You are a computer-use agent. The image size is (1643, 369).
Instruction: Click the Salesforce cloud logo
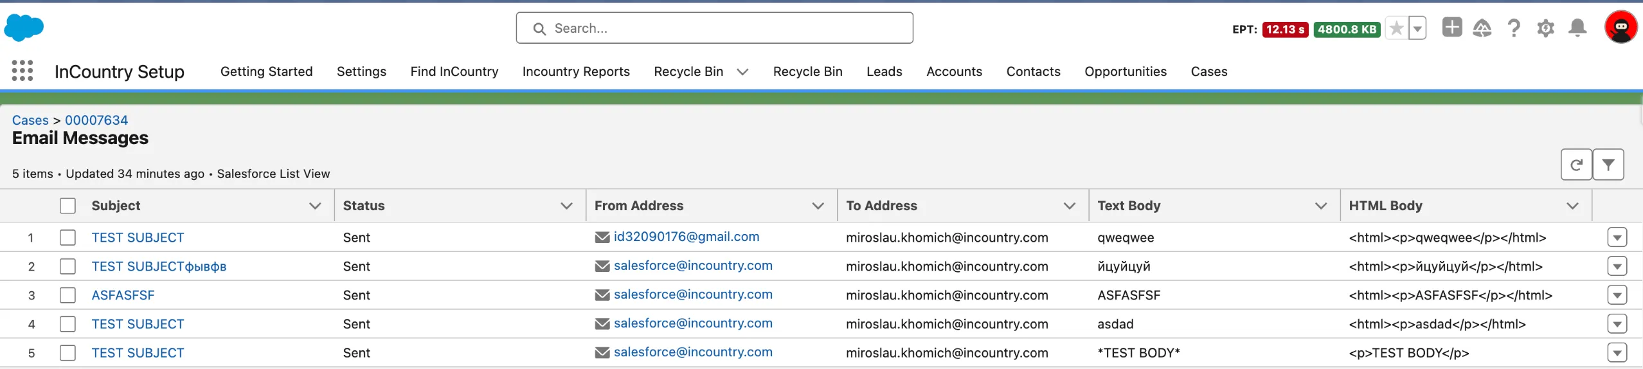[x=24, y=28]
